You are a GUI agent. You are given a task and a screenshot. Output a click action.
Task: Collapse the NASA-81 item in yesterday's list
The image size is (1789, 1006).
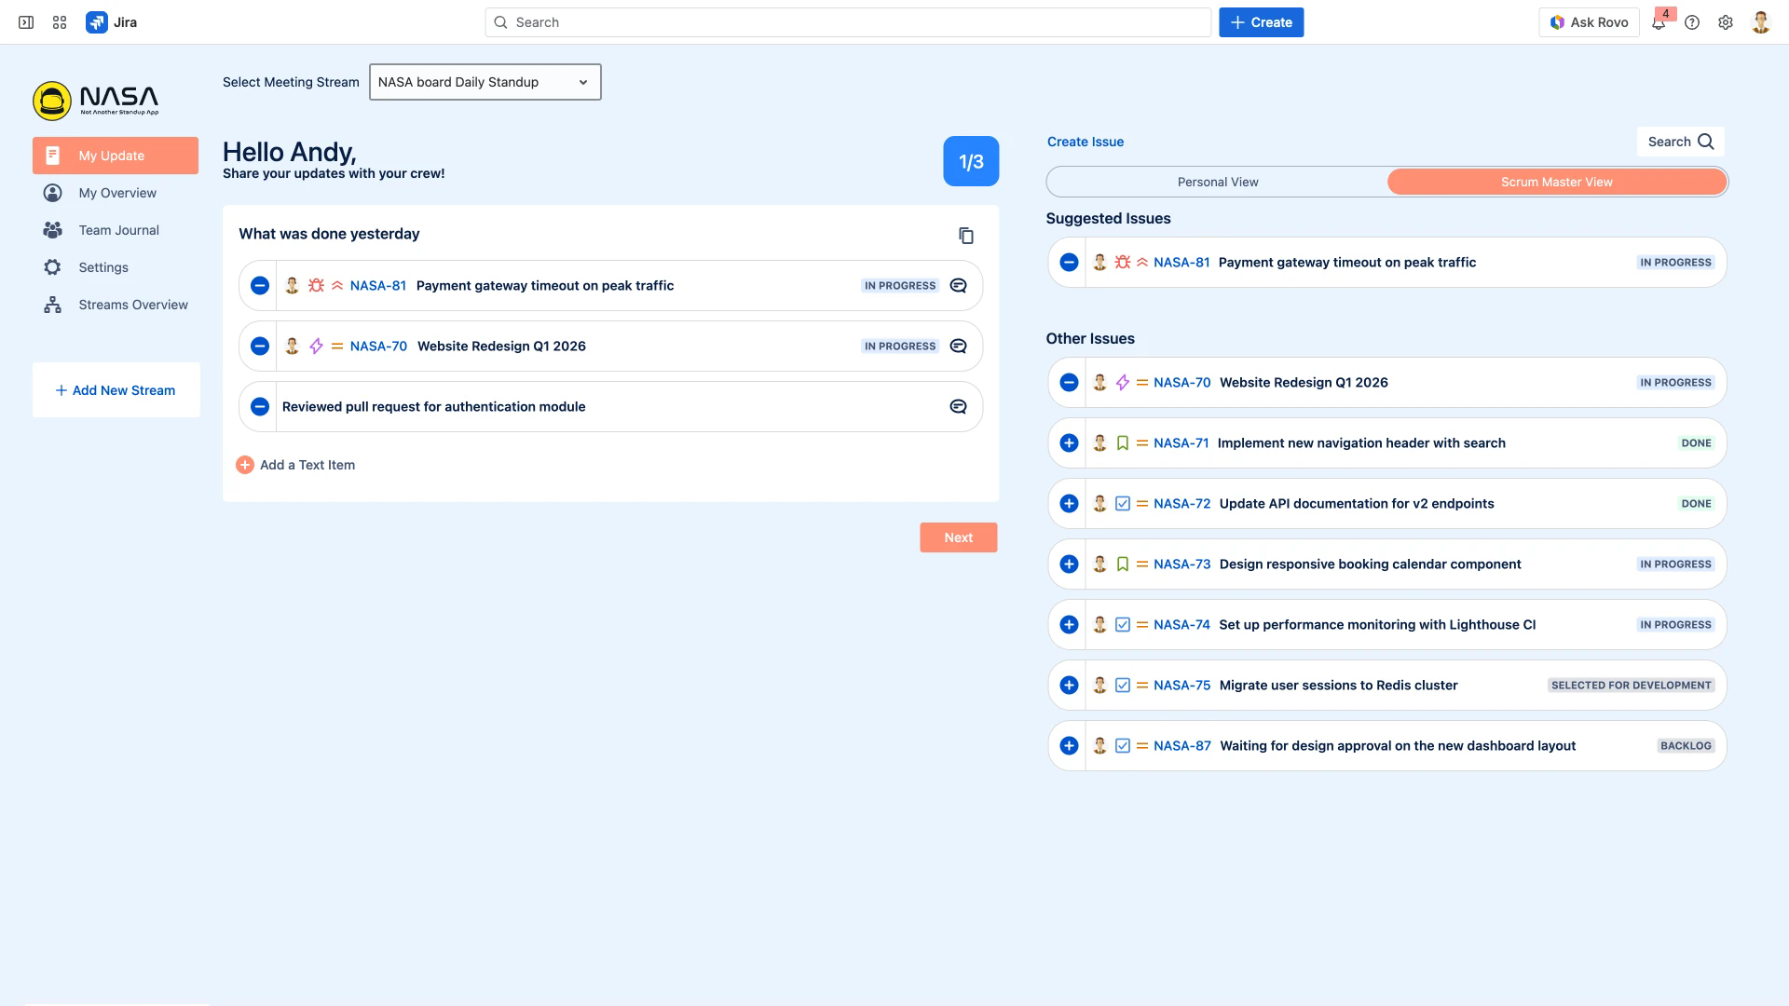259,285
